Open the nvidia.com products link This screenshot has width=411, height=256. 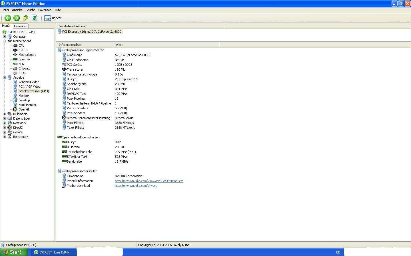click(149, 181)
